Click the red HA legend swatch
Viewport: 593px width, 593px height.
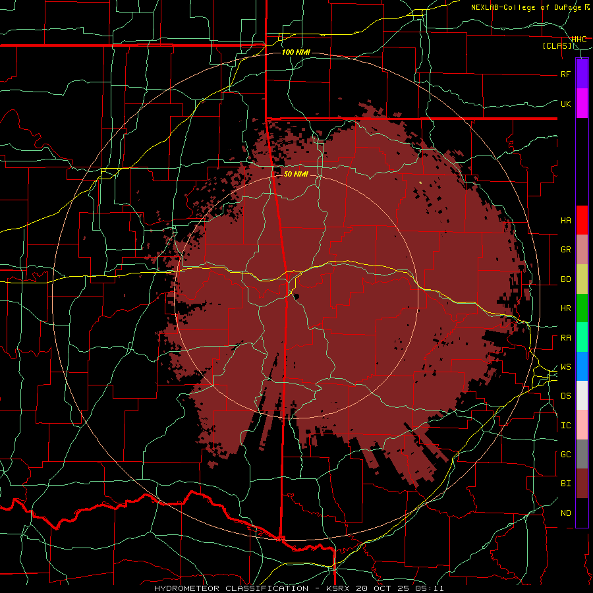coord(582,220)
